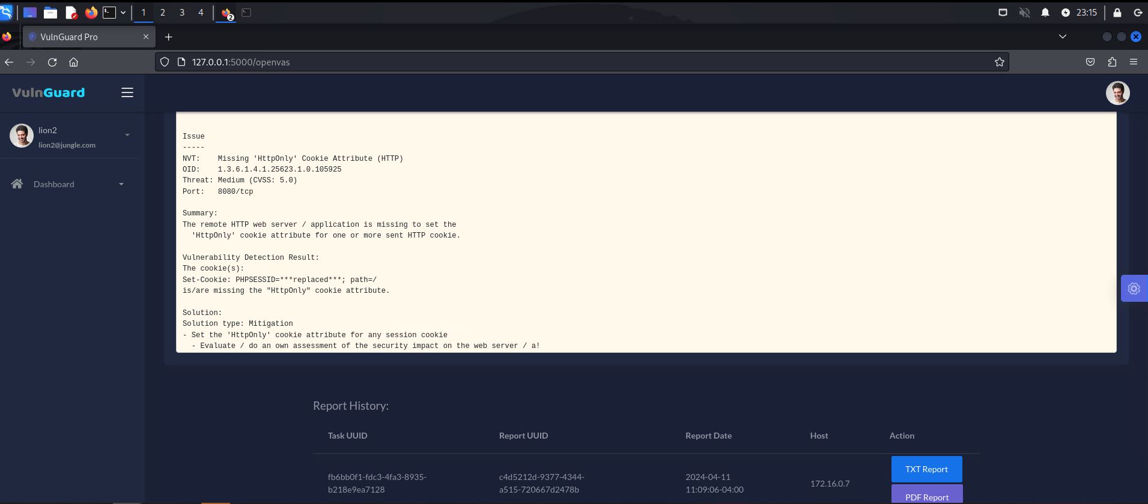Image resolution: width=1148 pixels, height=504 pixels.
Task: Open the floating settings gear panel
Action: (1134, 289)
